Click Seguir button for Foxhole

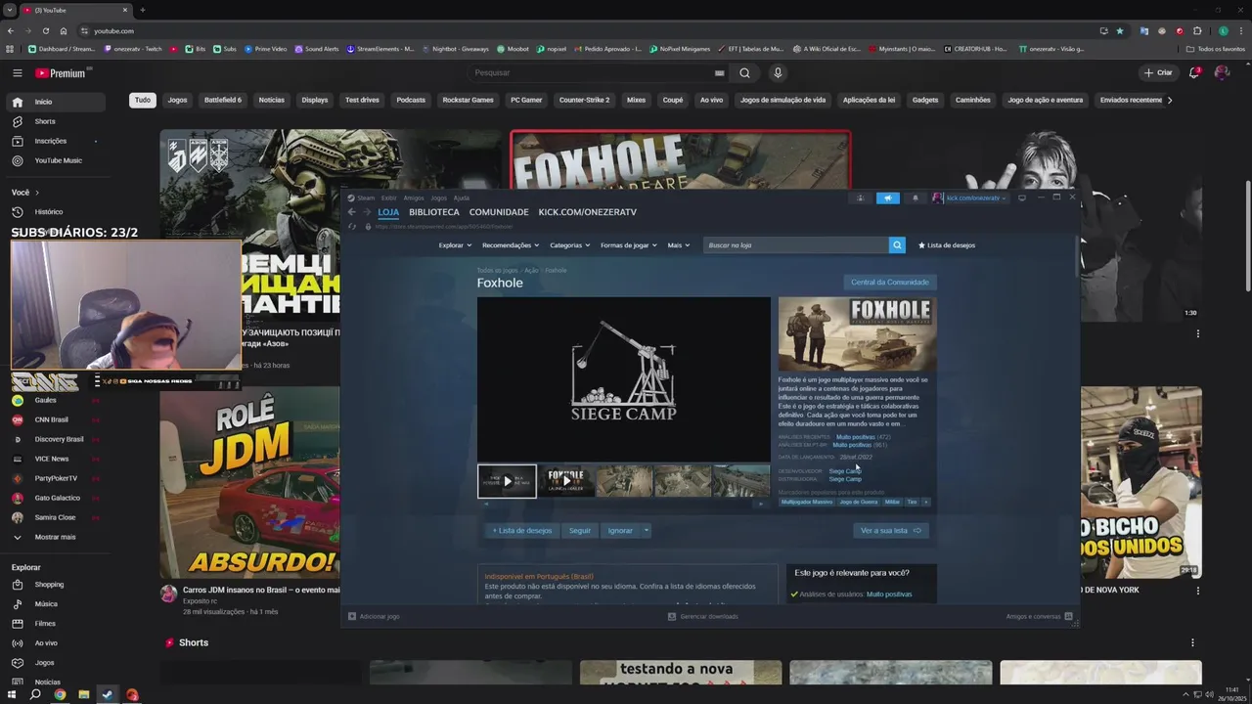(580, 530)
